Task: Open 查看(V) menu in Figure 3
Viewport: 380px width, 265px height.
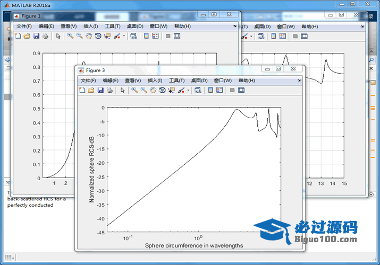Action: point(133,81)
